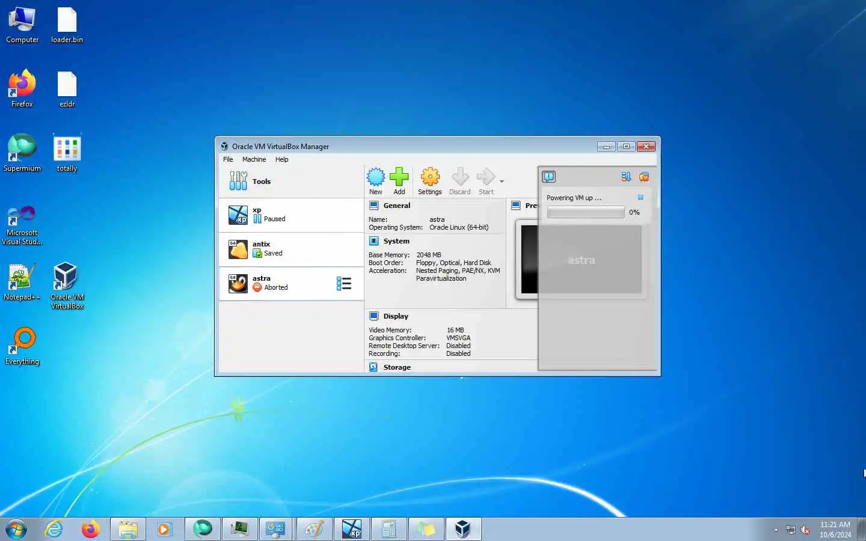Click the Start arrow toolbar icon
This screenshot has height=541, width=866.
click(x=486, y=181)
